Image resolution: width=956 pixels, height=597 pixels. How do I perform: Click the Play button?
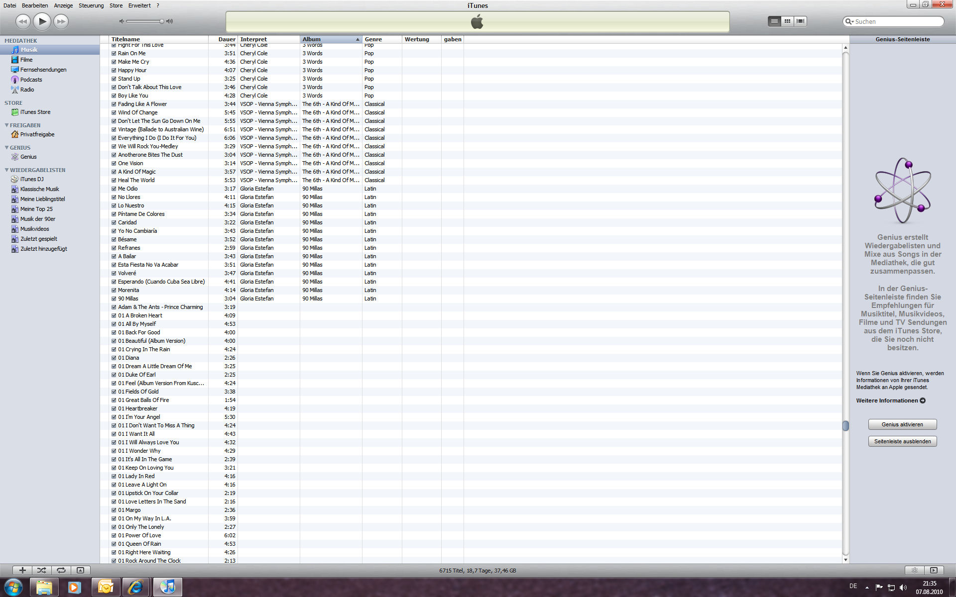pos(42,21)
